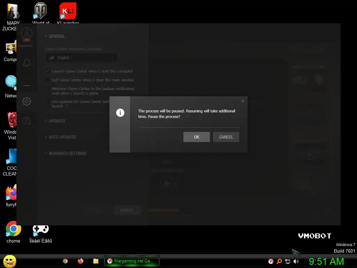Click CANCEL in the pause dialog
Image resolution: width=357 pixels, height=268 pixels.
coord(226,137)
